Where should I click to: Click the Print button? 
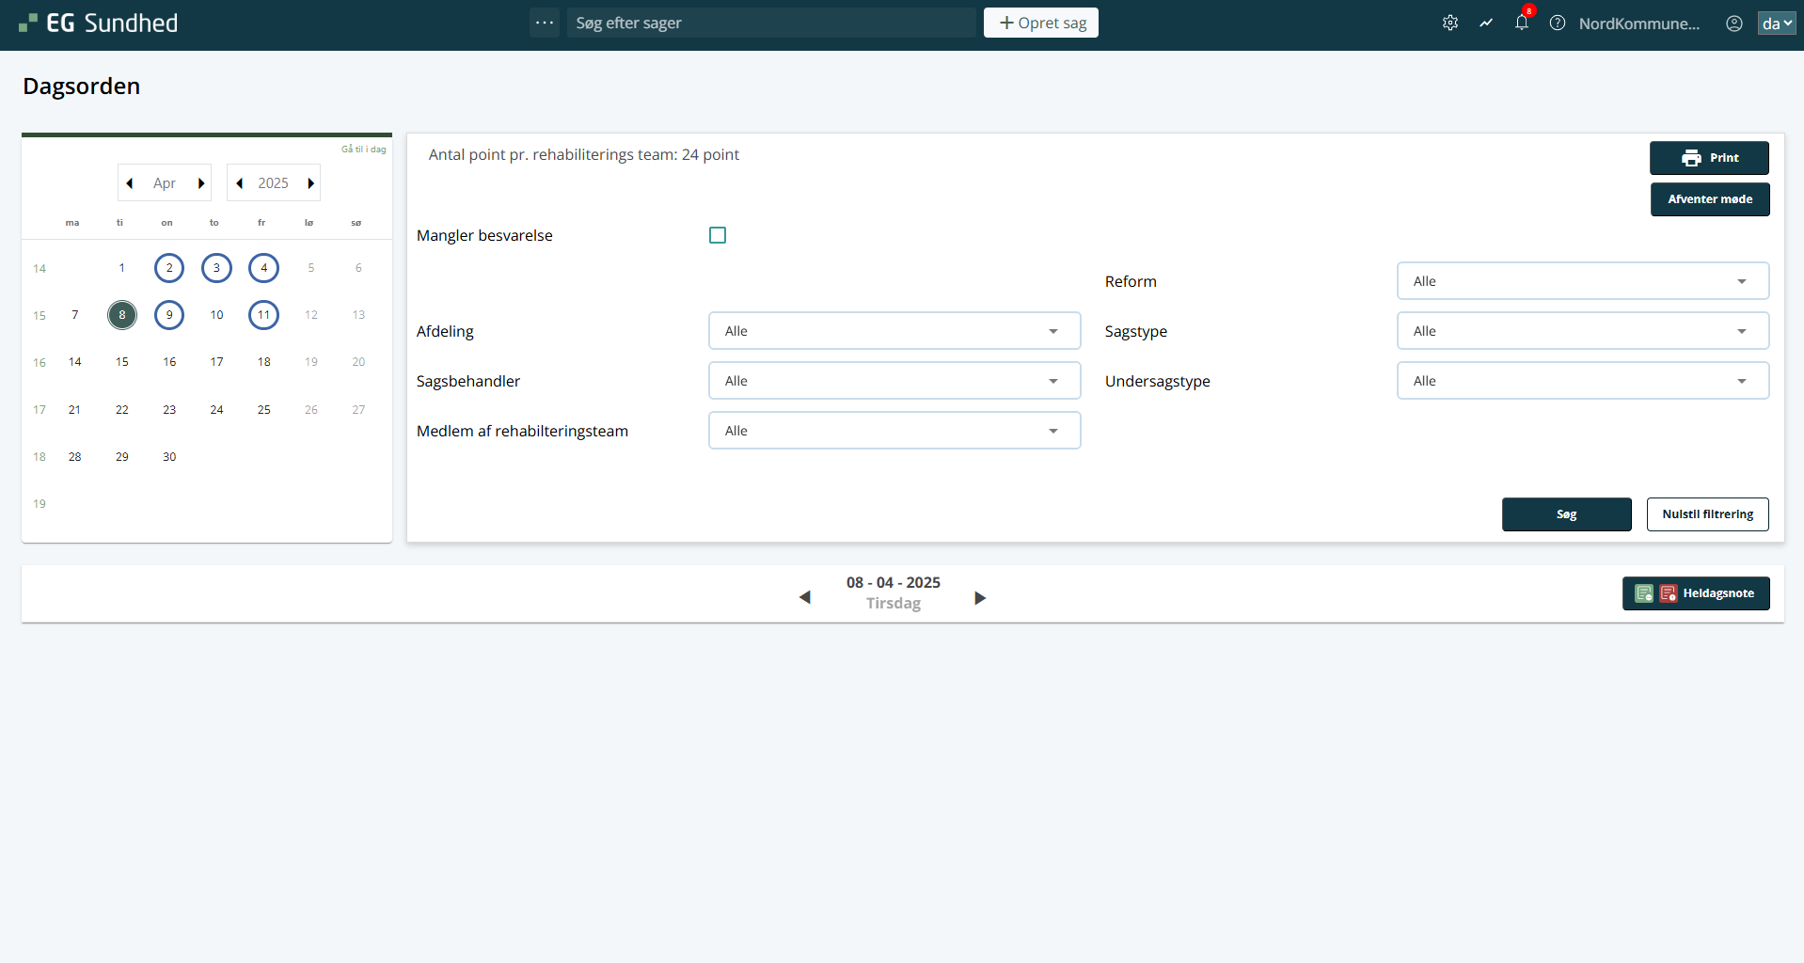[x=1709, y=158]
